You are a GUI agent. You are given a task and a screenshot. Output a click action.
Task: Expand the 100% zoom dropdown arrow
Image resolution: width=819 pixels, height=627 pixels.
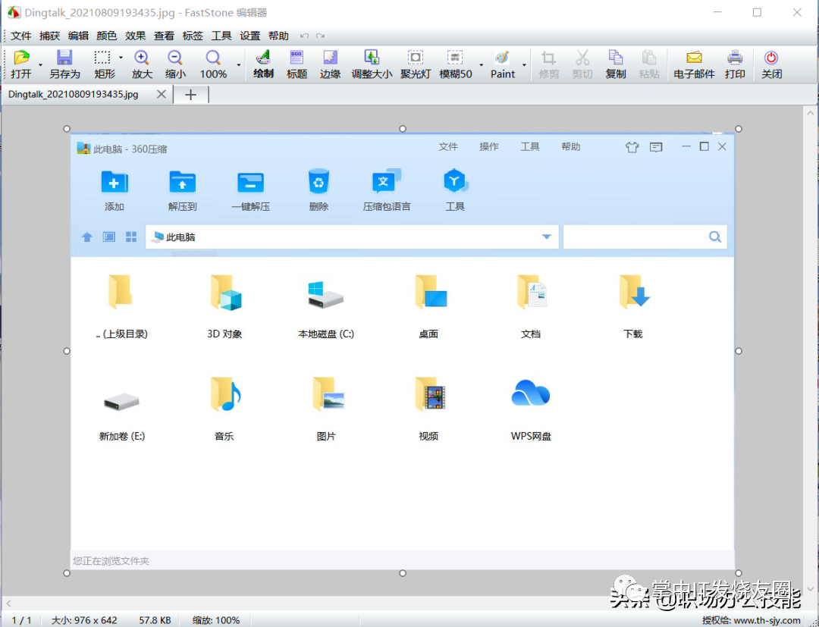[239, 64]
